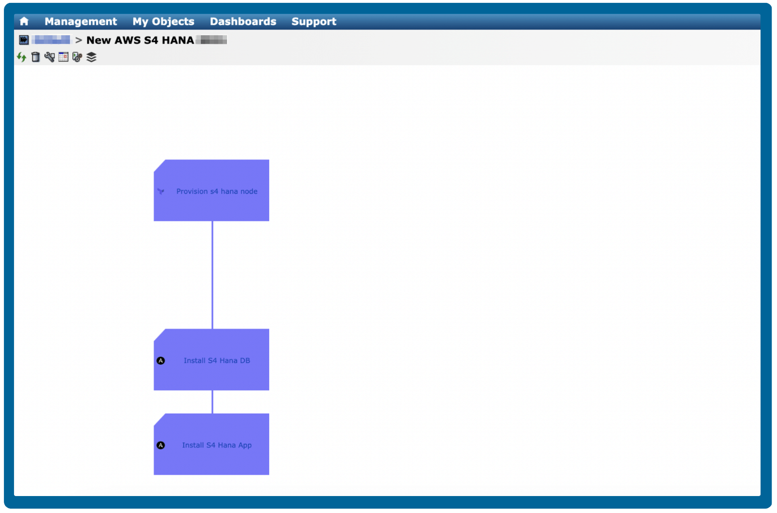Open the My Objects menu
The height and width of the screenshot is (513, 777).
point(163,21)
